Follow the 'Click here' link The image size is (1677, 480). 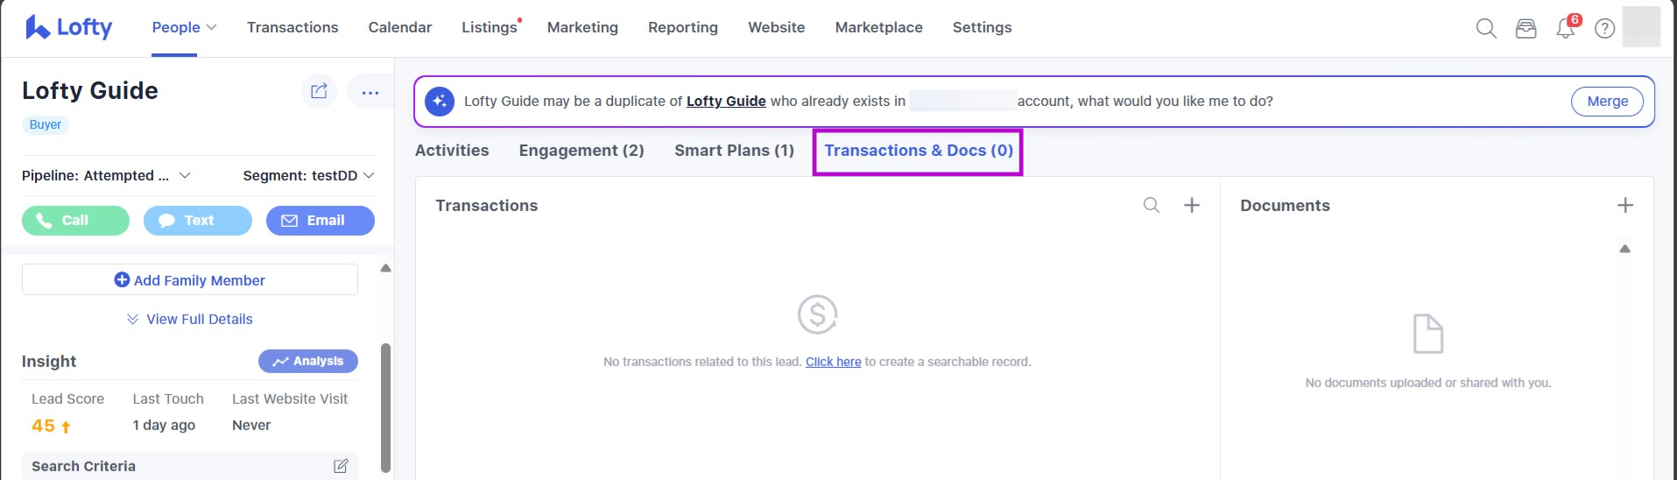click(833, 362)
